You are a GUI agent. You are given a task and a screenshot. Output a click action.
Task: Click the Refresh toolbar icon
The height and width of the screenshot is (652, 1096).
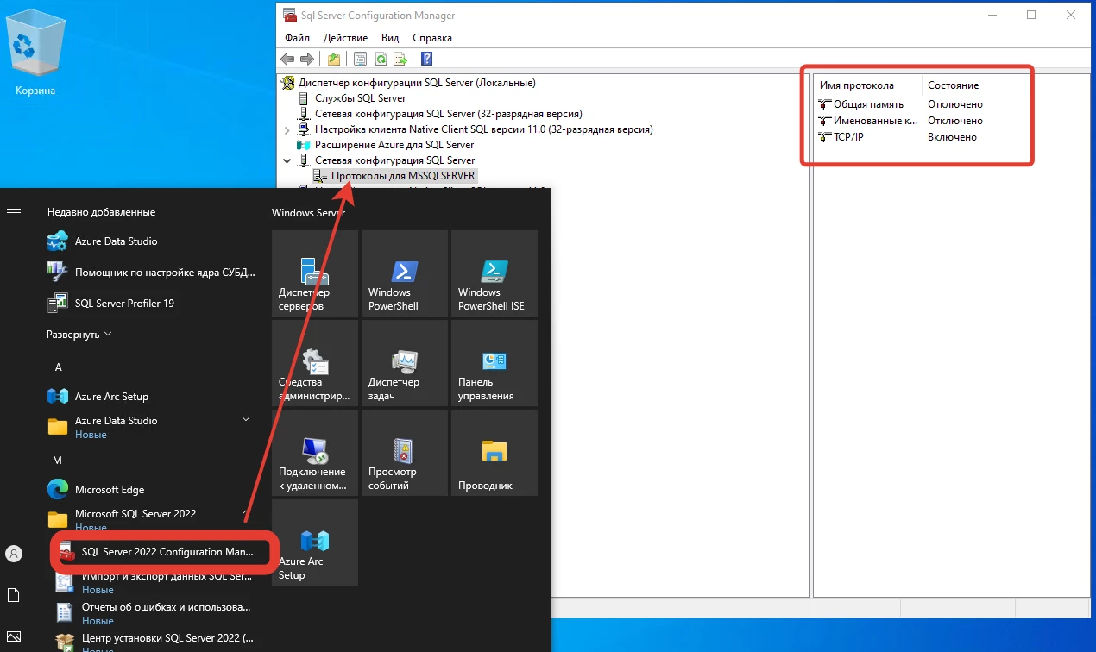pyautogui.click(x=380, y=60)
